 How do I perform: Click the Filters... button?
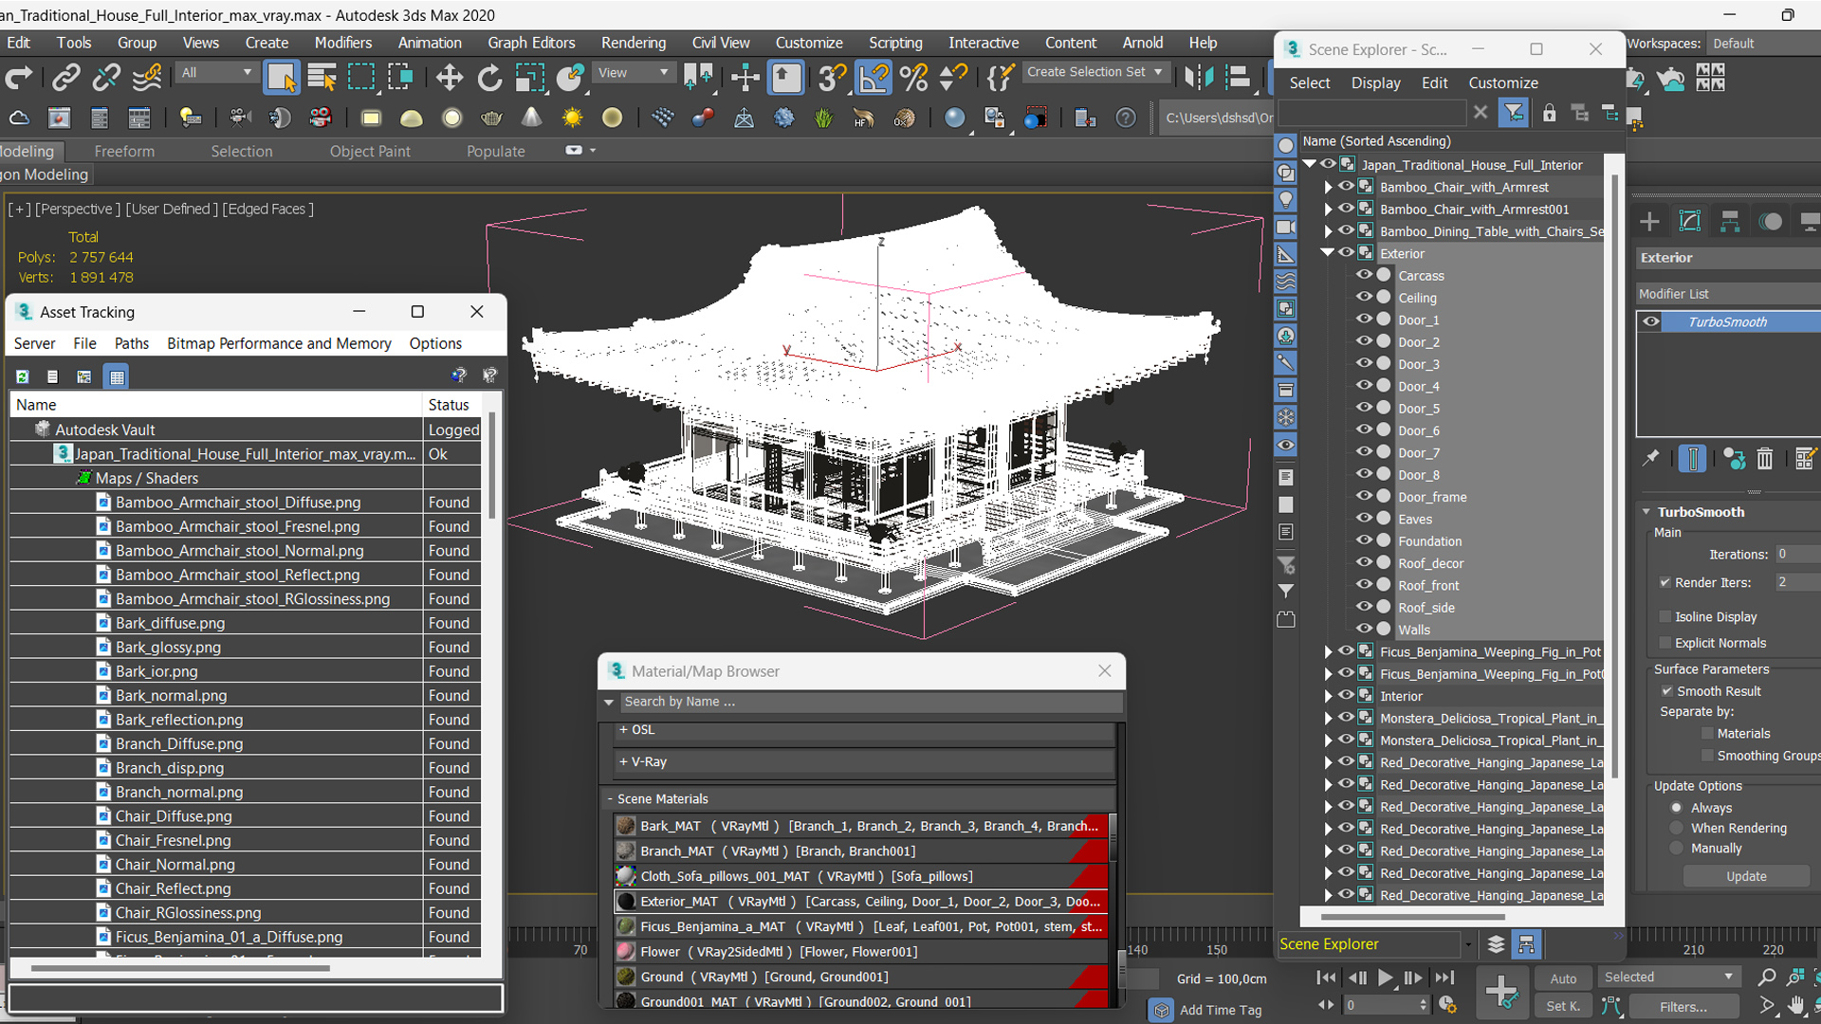(x=1683, y=1007)
